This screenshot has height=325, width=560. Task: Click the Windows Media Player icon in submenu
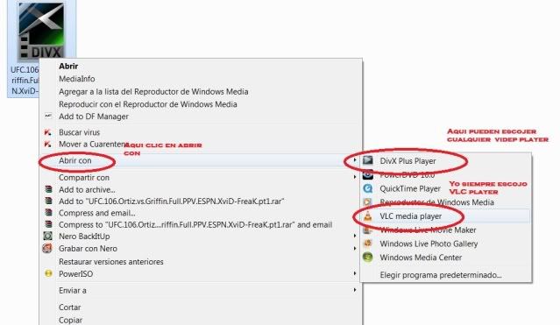coord(368,202)
